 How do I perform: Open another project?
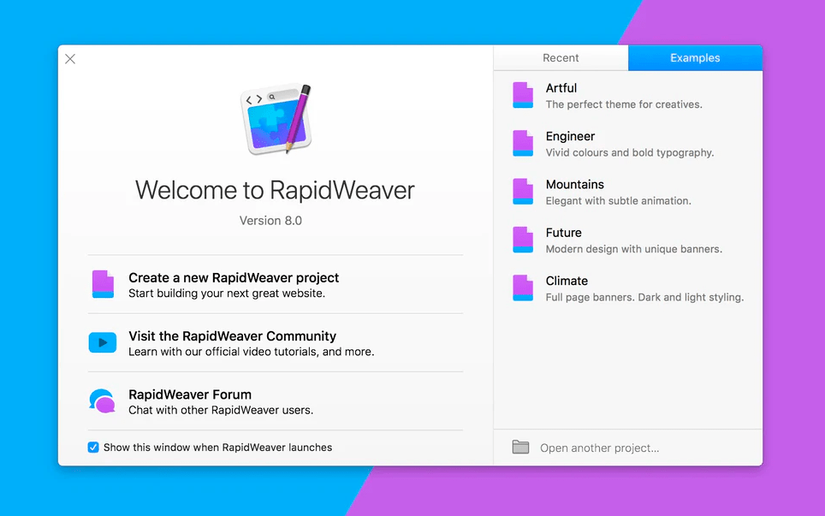(599, 448)
